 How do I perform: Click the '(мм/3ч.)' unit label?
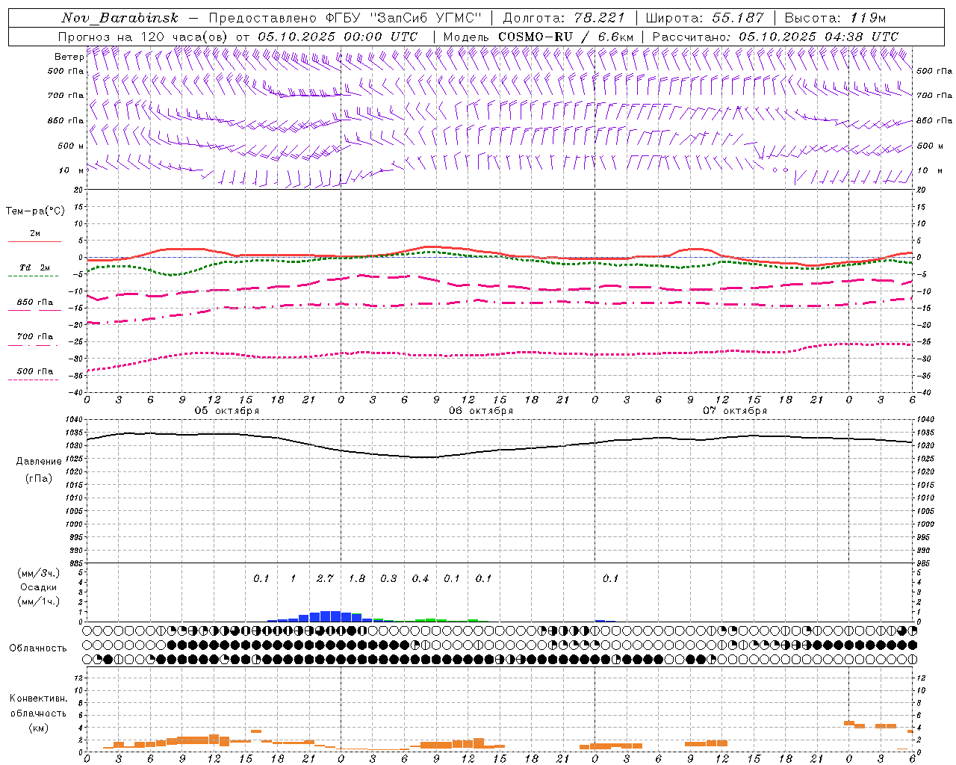(x=39, y=573)
